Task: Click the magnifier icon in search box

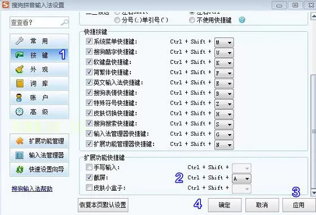Action: tap(64, 23)
